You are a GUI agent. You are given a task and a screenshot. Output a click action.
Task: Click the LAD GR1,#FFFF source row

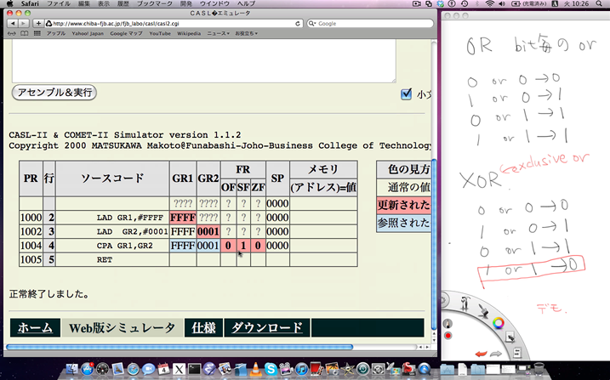pyautogui.click(x=112, y=218)
